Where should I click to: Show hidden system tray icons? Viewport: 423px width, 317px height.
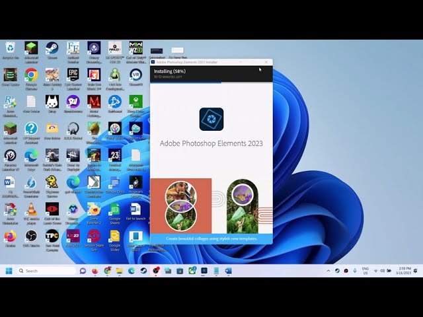pyautogui.click(x=328, y=271)
